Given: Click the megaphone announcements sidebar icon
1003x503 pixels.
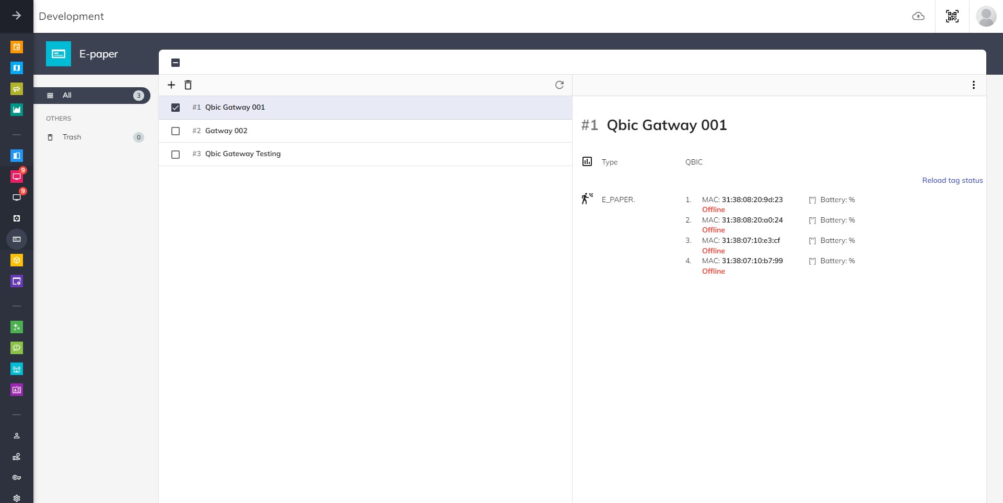Looking at the screenshot, I should [17, 89].
